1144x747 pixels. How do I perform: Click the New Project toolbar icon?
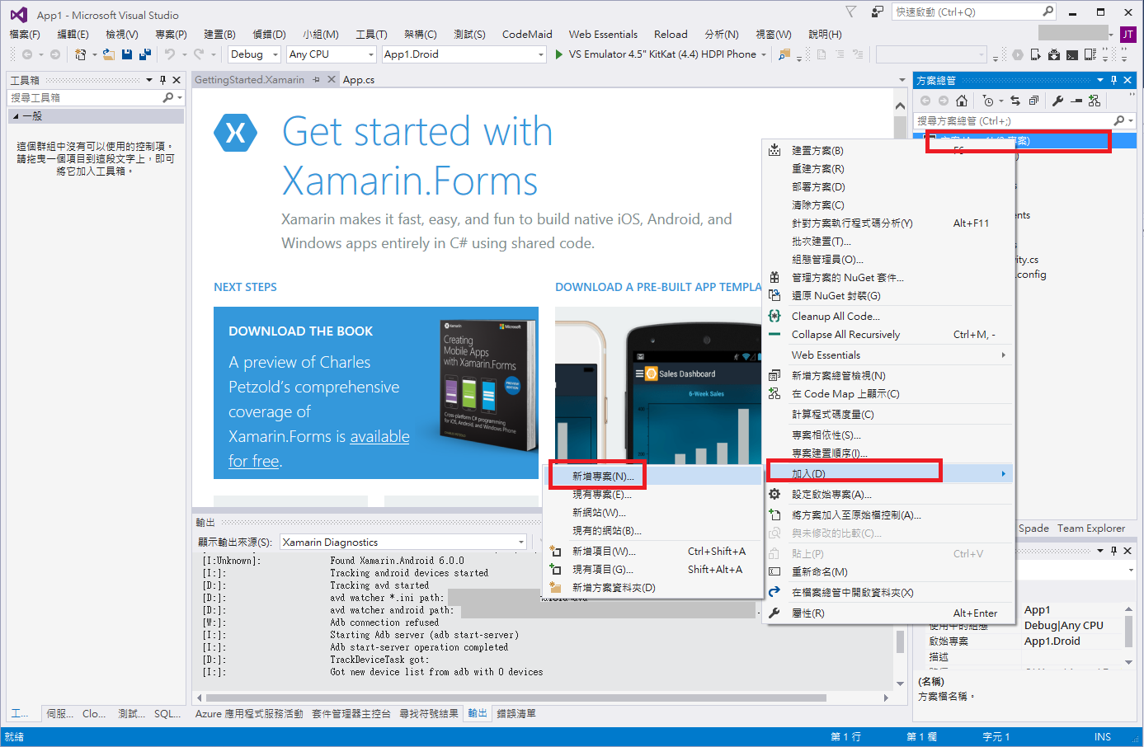80,54
